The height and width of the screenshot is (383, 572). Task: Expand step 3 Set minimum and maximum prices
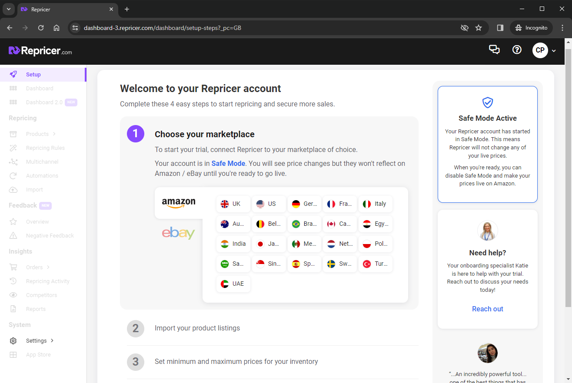click(273, 362)
